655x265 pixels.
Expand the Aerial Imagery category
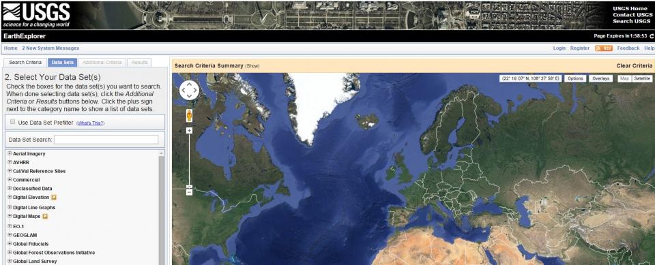click(x=10, y=153)
